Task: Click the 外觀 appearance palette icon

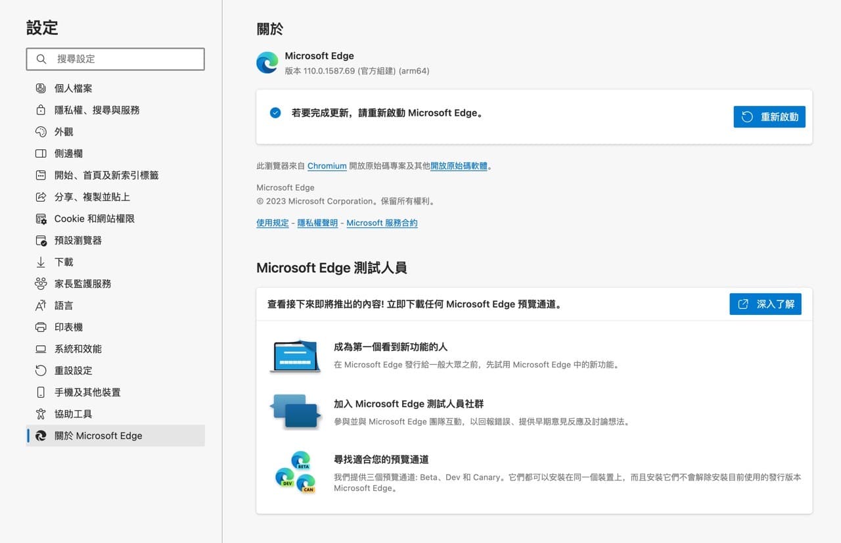Action: click(41, 131)
